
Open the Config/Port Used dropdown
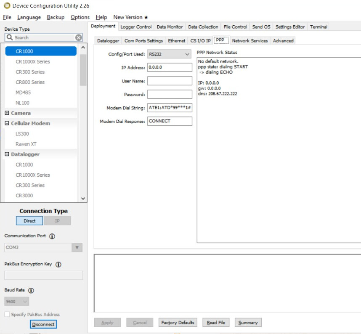coord(187,54)
